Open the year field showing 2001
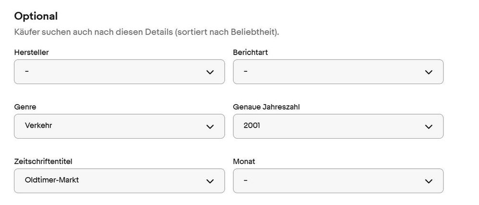 coord(252,126)
